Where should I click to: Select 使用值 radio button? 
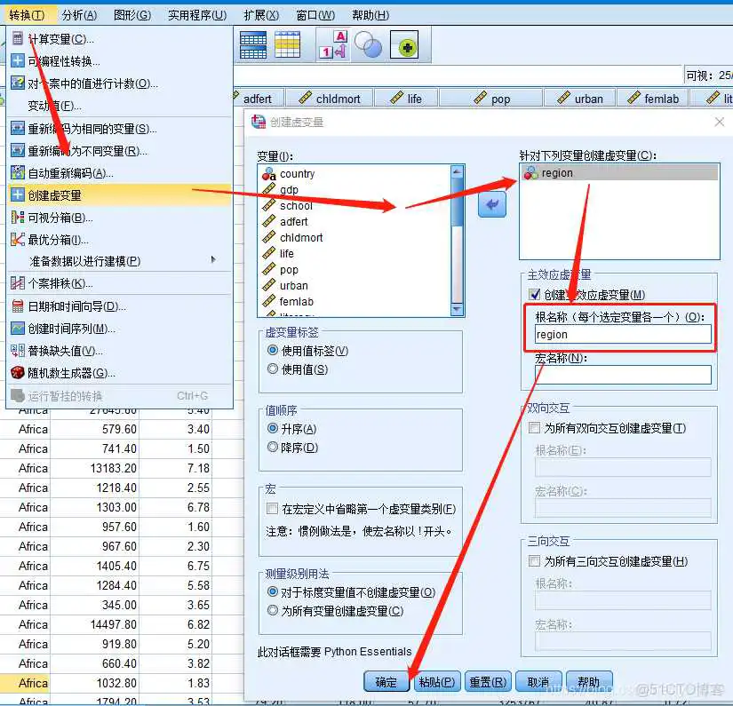273,369
